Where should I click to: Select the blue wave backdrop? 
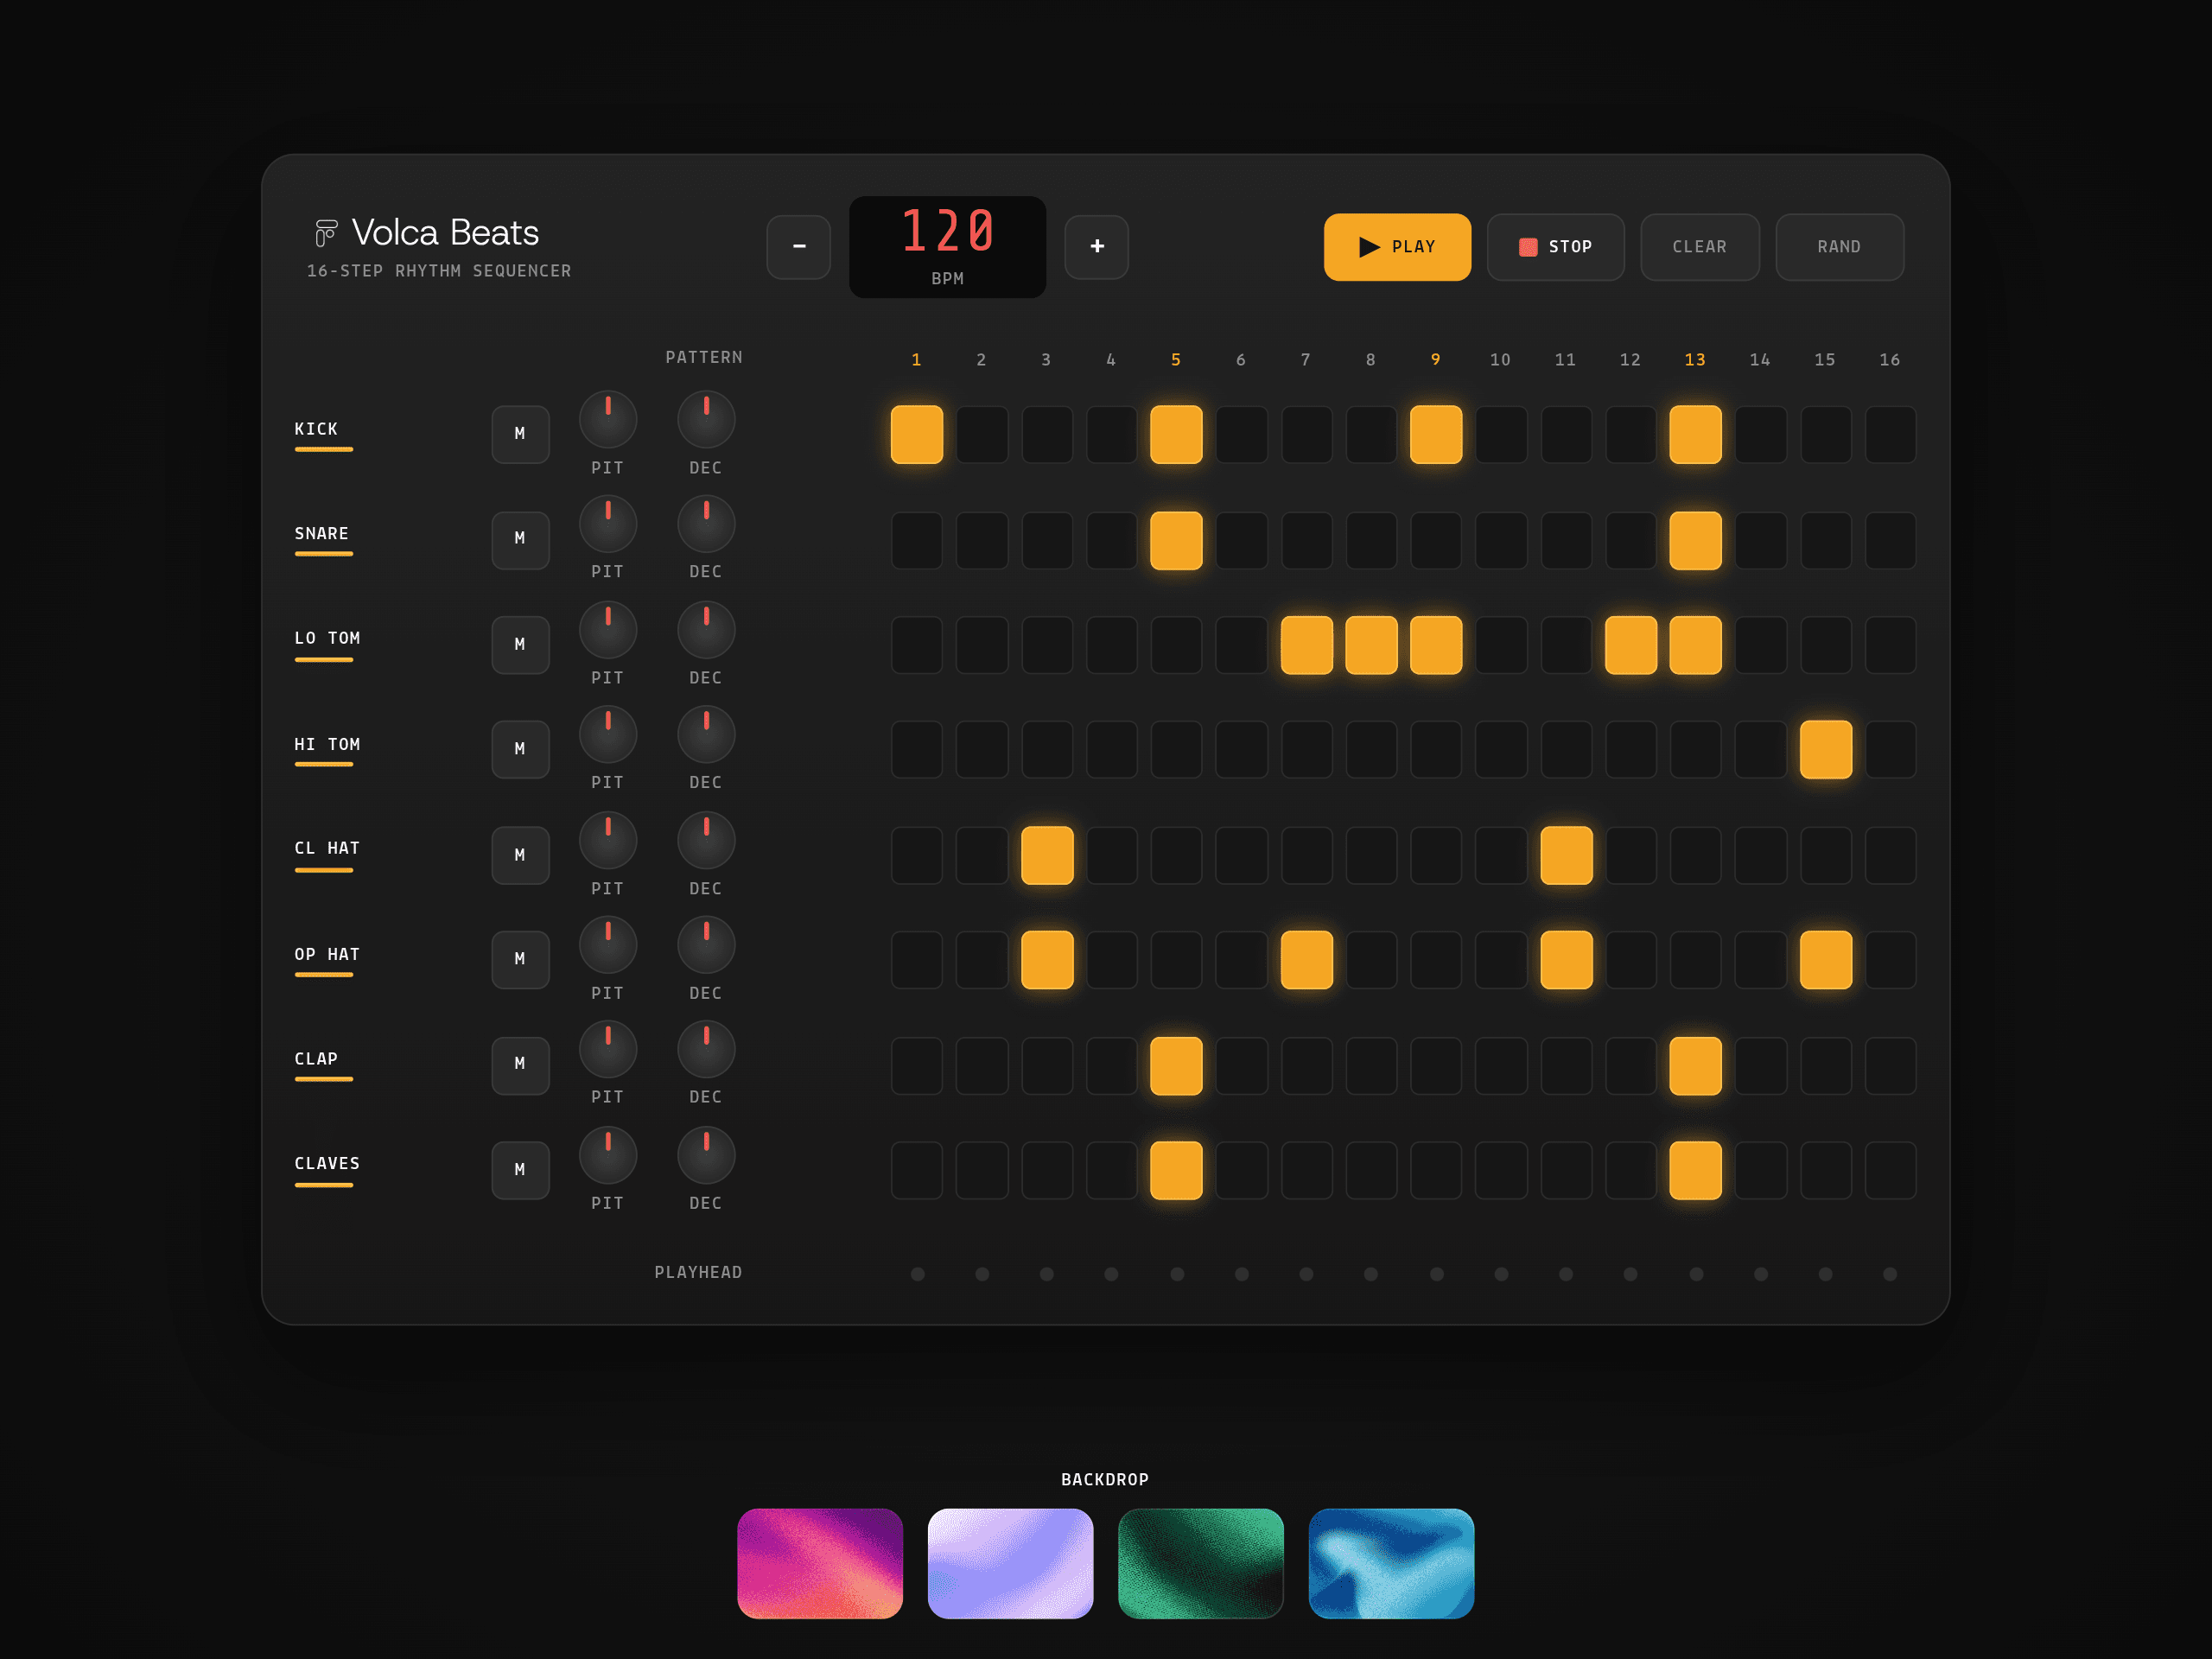(1391, 1563)
